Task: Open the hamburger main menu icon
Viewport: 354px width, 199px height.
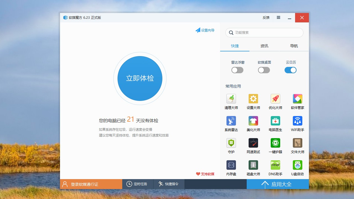Action: click(x=278, y=17)
